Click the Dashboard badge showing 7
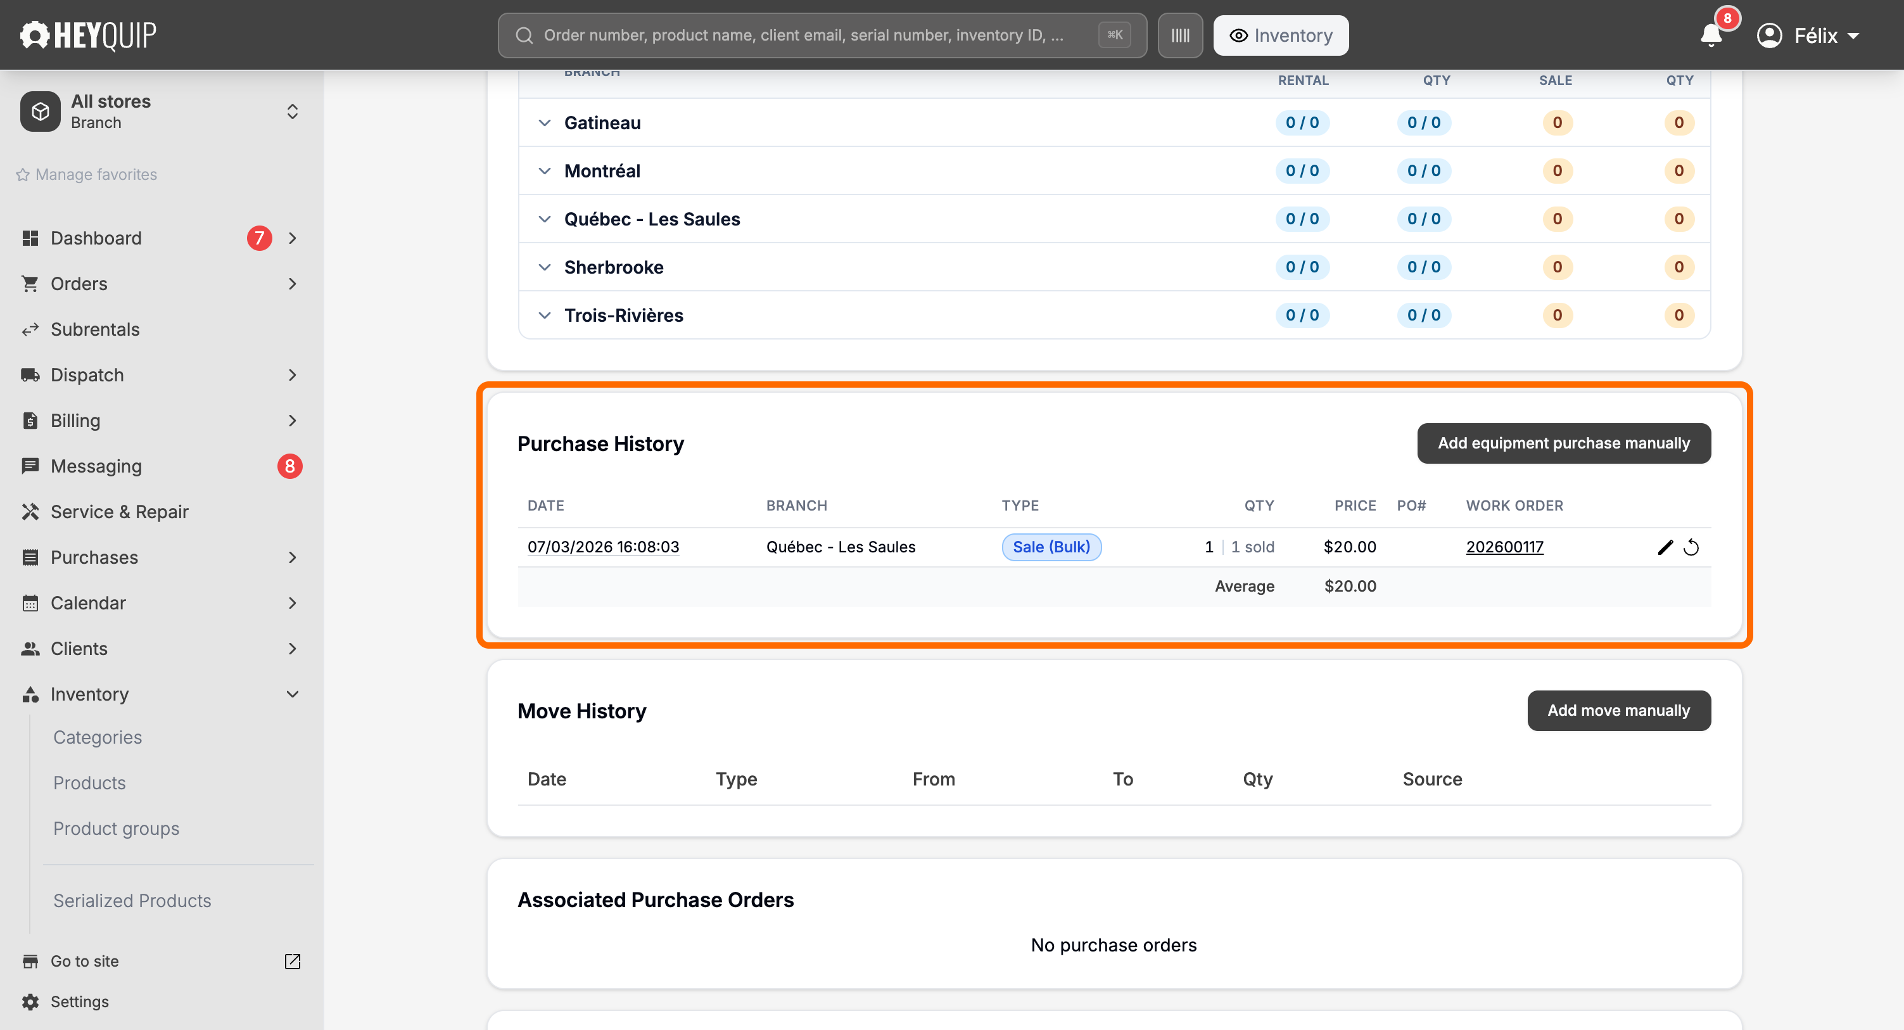Image resolution: width=1904 pixels, height=1030 pixels. (258, 238)
